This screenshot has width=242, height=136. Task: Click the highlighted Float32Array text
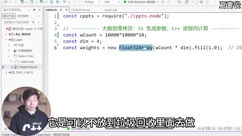[x=136, y=48]
